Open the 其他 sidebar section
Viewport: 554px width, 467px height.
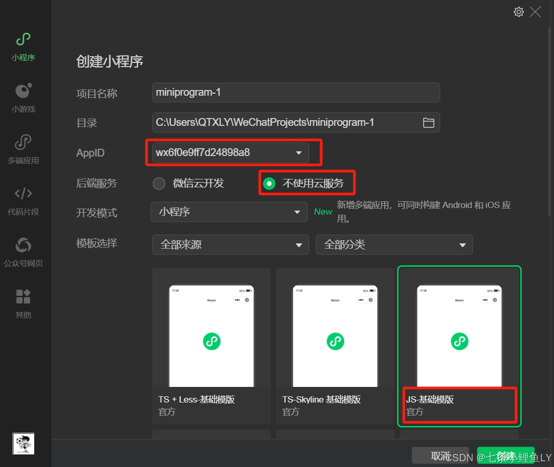click(x=23, y=304)
